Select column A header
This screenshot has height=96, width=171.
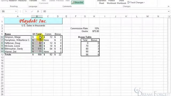(18, 17)
